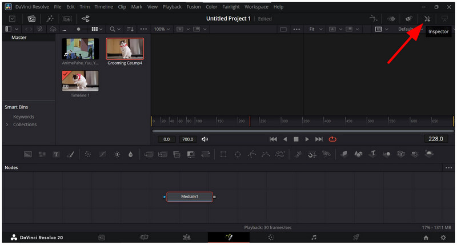Image resolution: width=457 pixels, height=245 pixels.
Task: Expand the Collections smart bin
Action: [x=7, y=124]
